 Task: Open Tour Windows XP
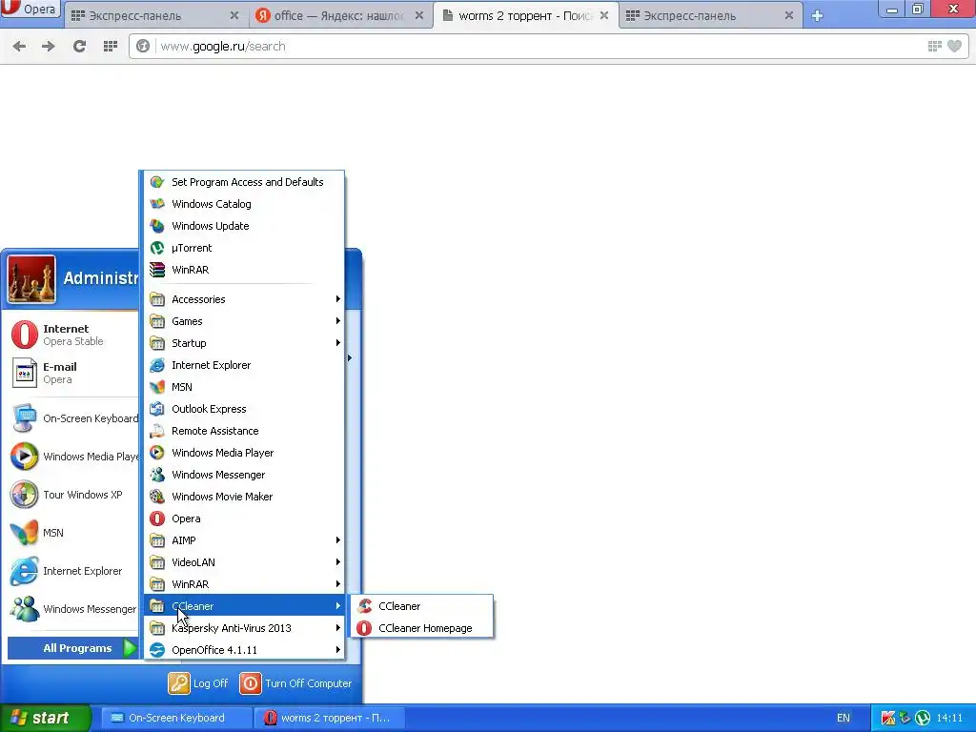[x=73, y=495]
